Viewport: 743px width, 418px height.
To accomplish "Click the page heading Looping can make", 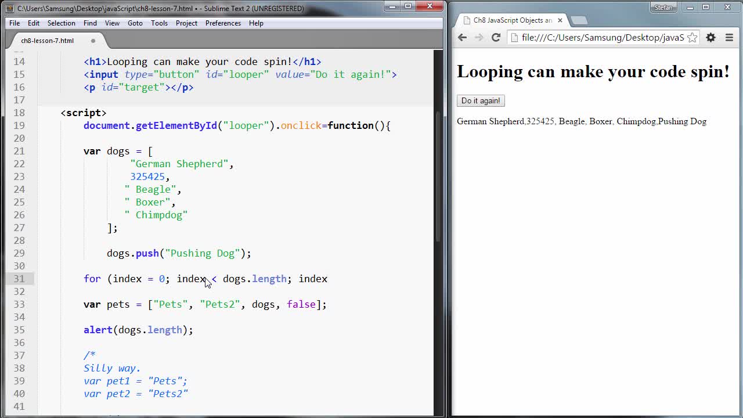I will (593, 71).
